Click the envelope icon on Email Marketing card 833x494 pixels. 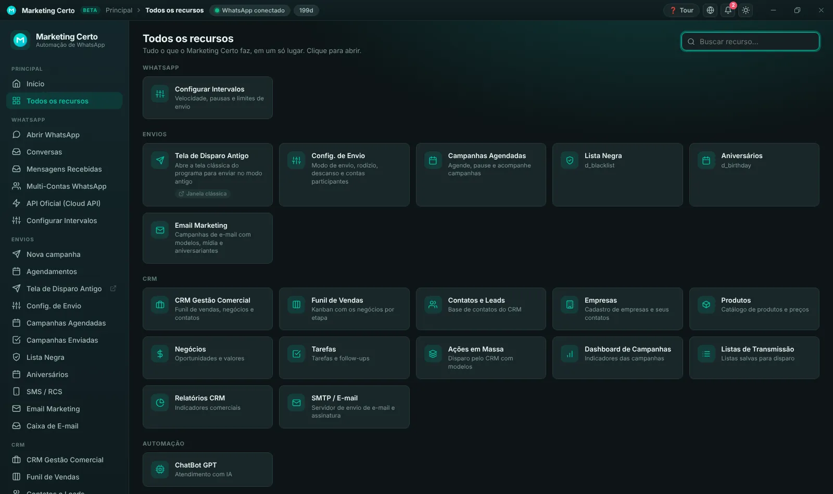click(x=160, y=230)
